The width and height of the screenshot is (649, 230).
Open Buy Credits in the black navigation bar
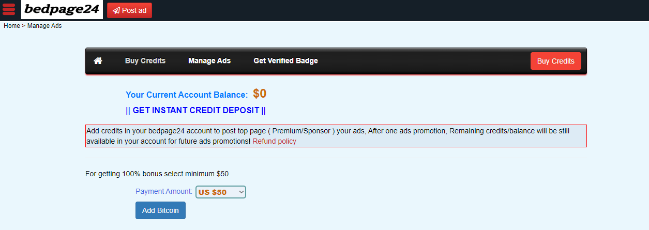[x=145, y=61]
